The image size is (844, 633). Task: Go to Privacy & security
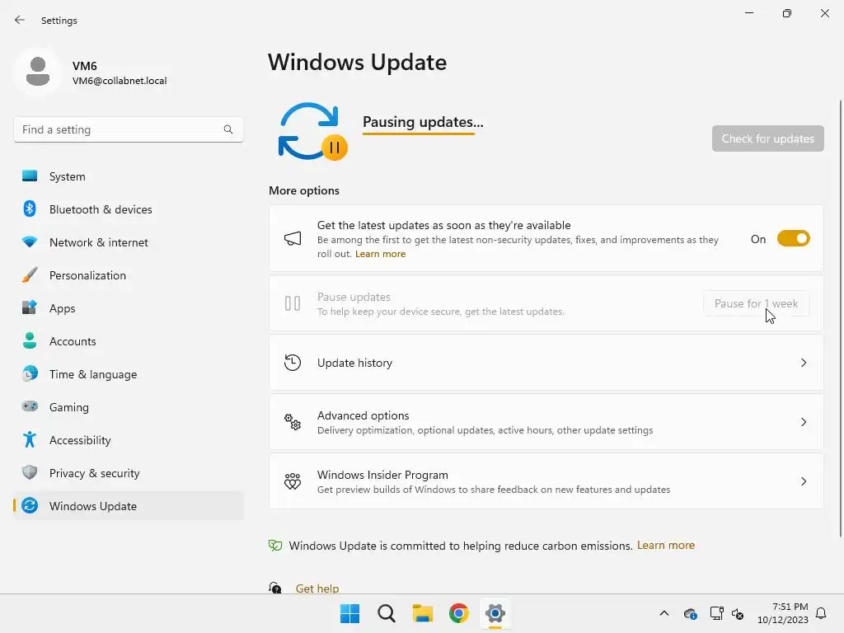coord(128,472)
